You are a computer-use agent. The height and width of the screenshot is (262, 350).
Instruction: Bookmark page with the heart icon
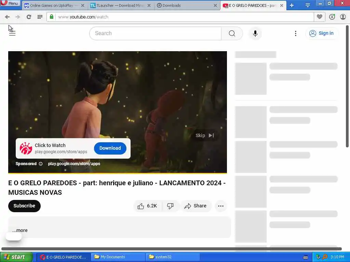[320, 17]
